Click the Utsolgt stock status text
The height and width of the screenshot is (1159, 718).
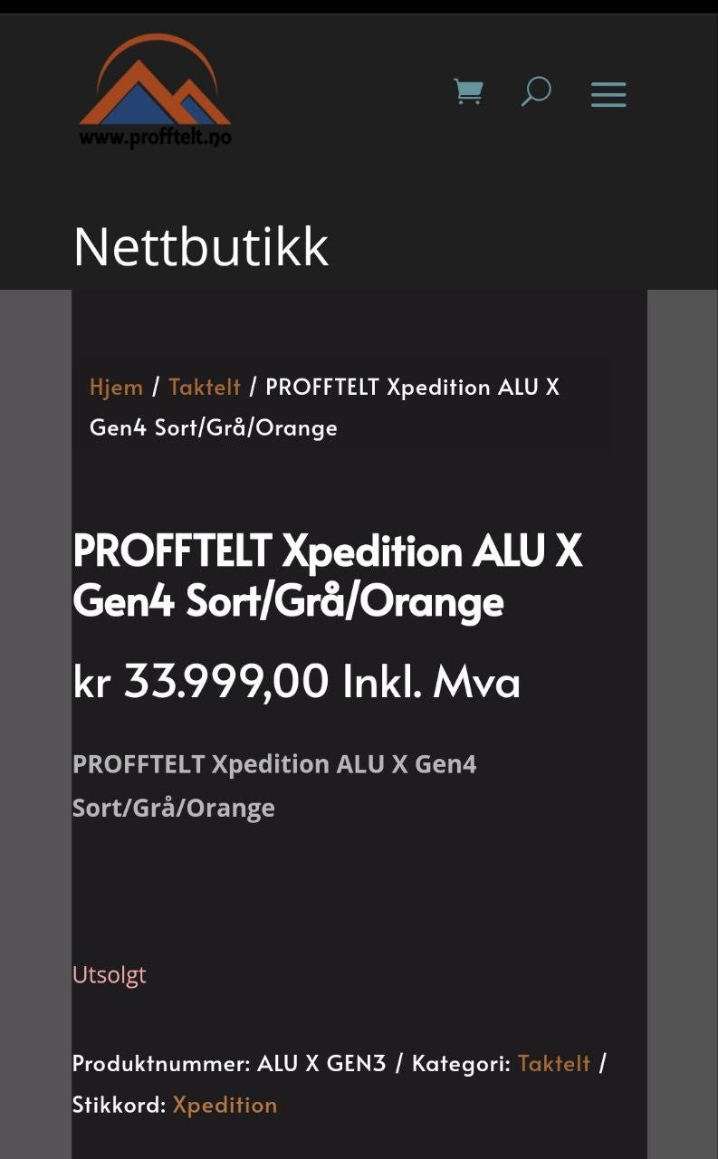[109, 974]
